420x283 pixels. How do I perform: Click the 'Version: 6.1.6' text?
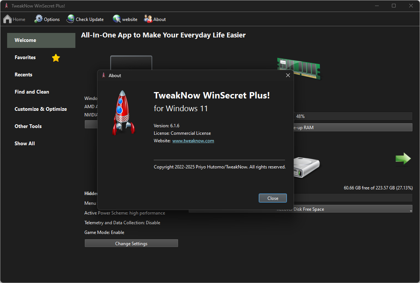click(166, 126)
